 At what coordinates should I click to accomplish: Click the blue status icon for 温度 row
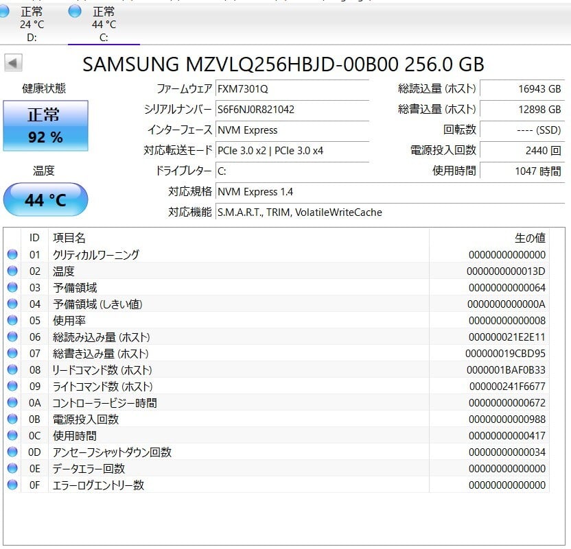pyautogui.click(x=12, y=271)
